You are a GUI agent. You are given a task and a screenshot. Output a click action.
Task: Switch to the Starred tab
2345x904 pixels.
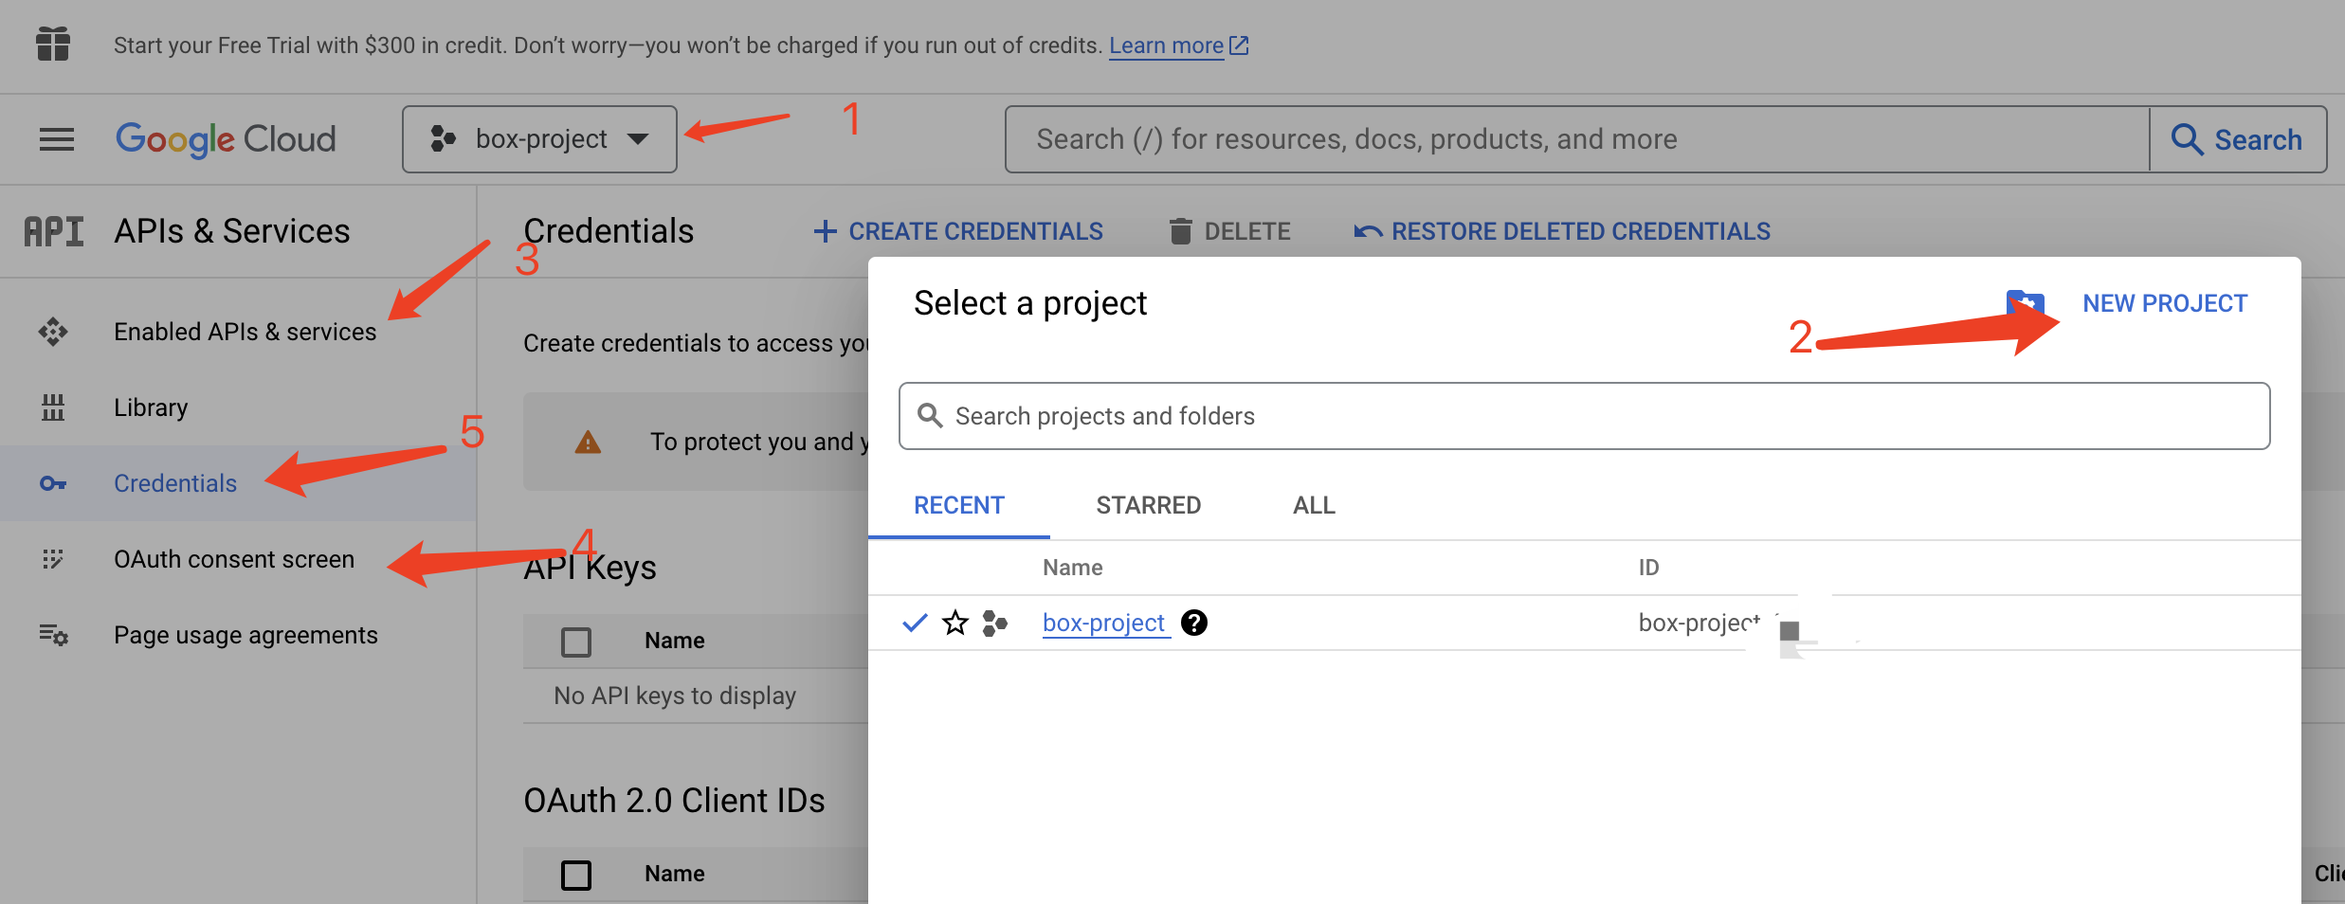coord(1148,505)
